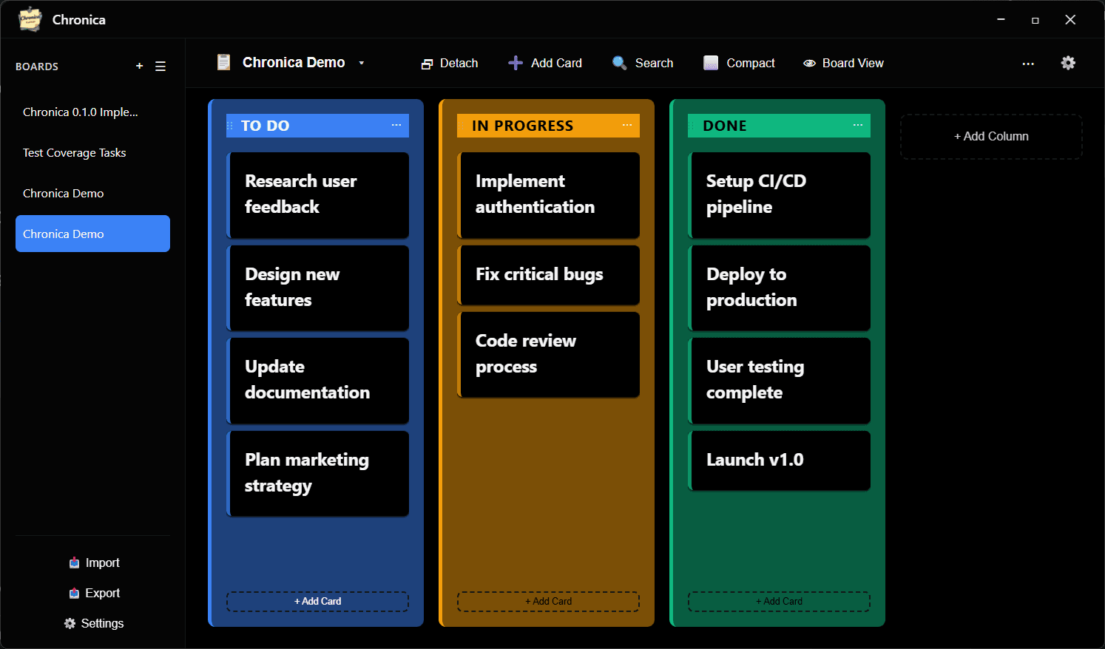Click the plus icon to add a board
The height and width of the screenshot is (649, 1105).
coord(139,67)
